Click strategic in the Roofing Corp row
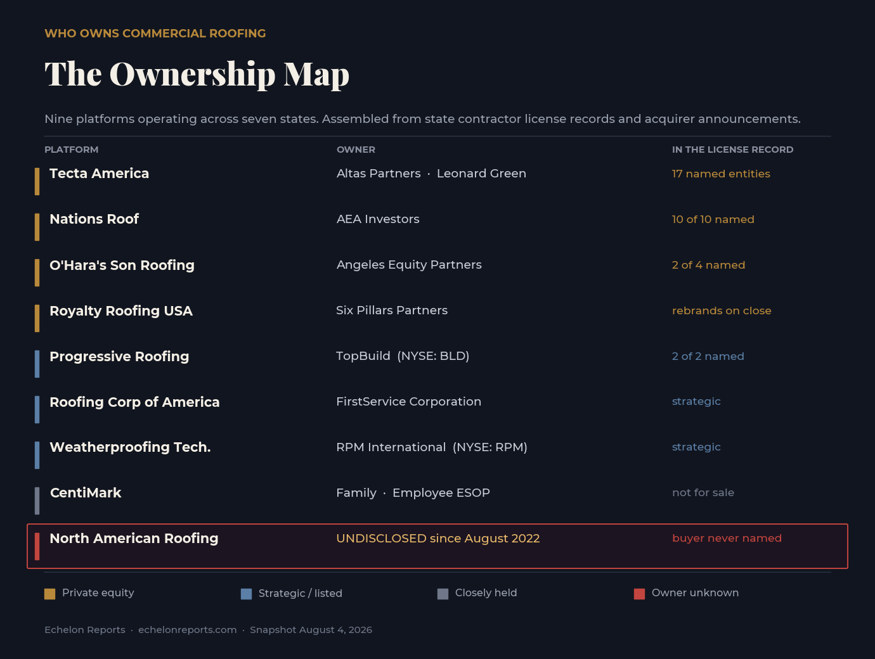 [x=696, y=402]
